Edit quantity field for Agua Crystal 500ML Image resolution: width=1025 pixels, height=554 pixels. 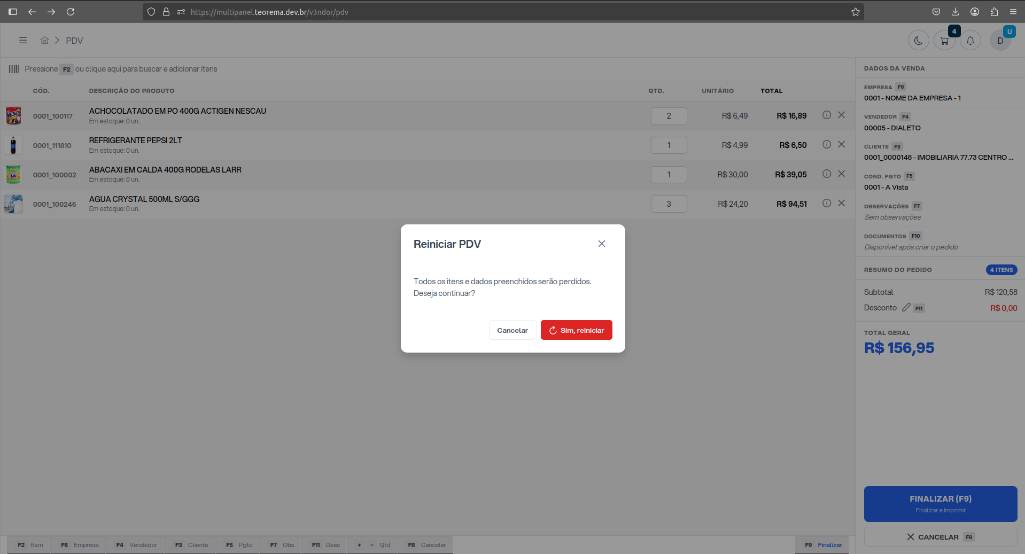[669, 204]
